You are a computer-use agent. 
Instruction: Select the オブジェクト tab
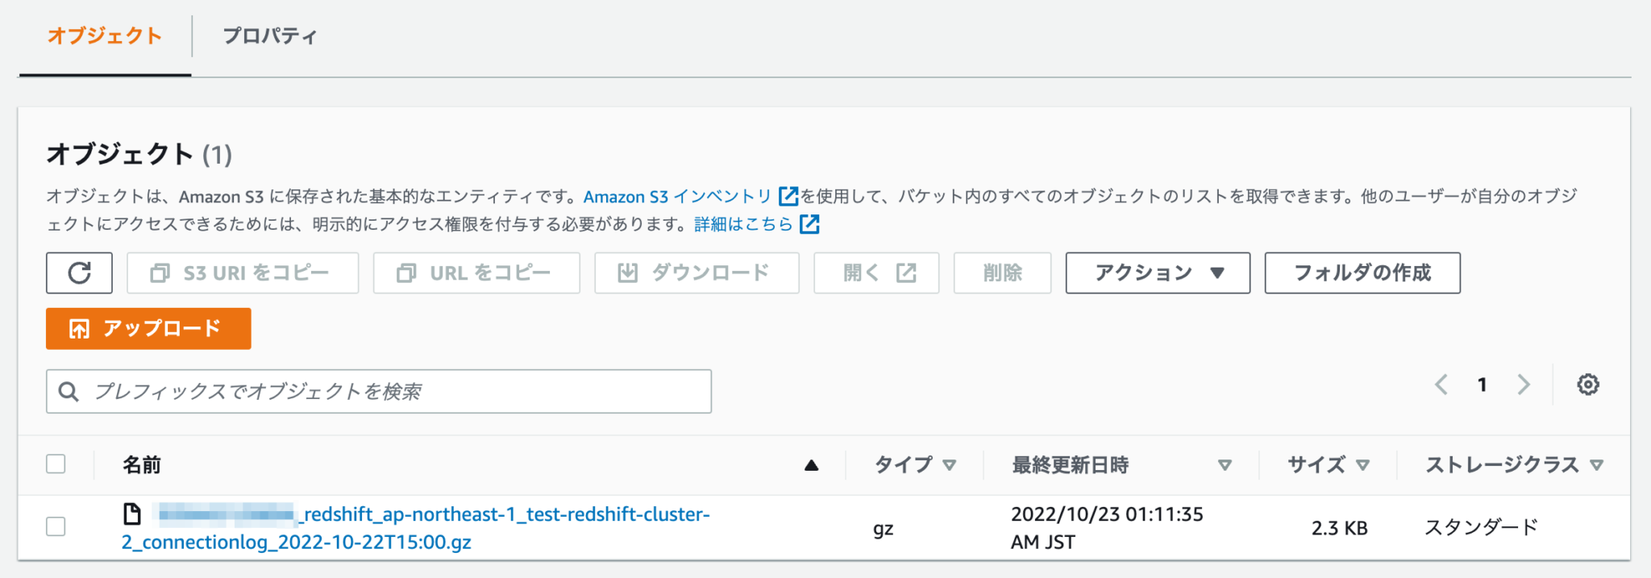(103, 35)
